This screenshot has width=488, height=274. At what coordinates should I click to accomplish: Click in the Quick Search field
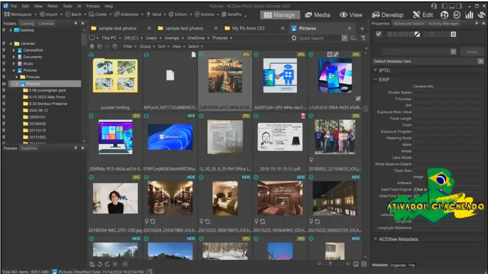click(319, 38)
